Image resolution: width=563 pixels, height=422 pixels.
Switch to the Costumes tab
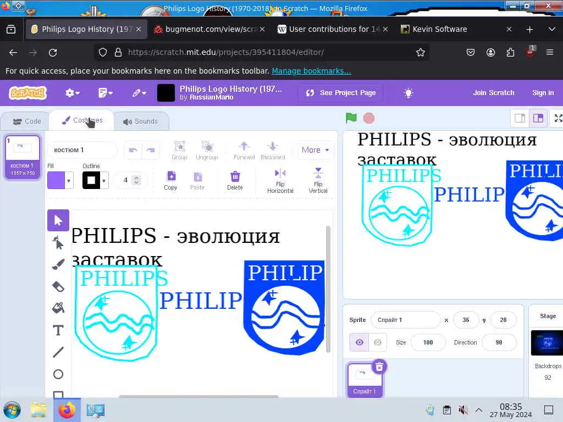[82, 120]
